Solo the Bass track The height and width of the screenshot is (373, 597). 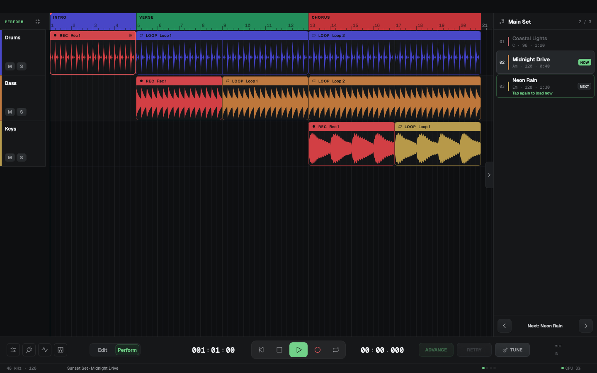pos(22,112)
